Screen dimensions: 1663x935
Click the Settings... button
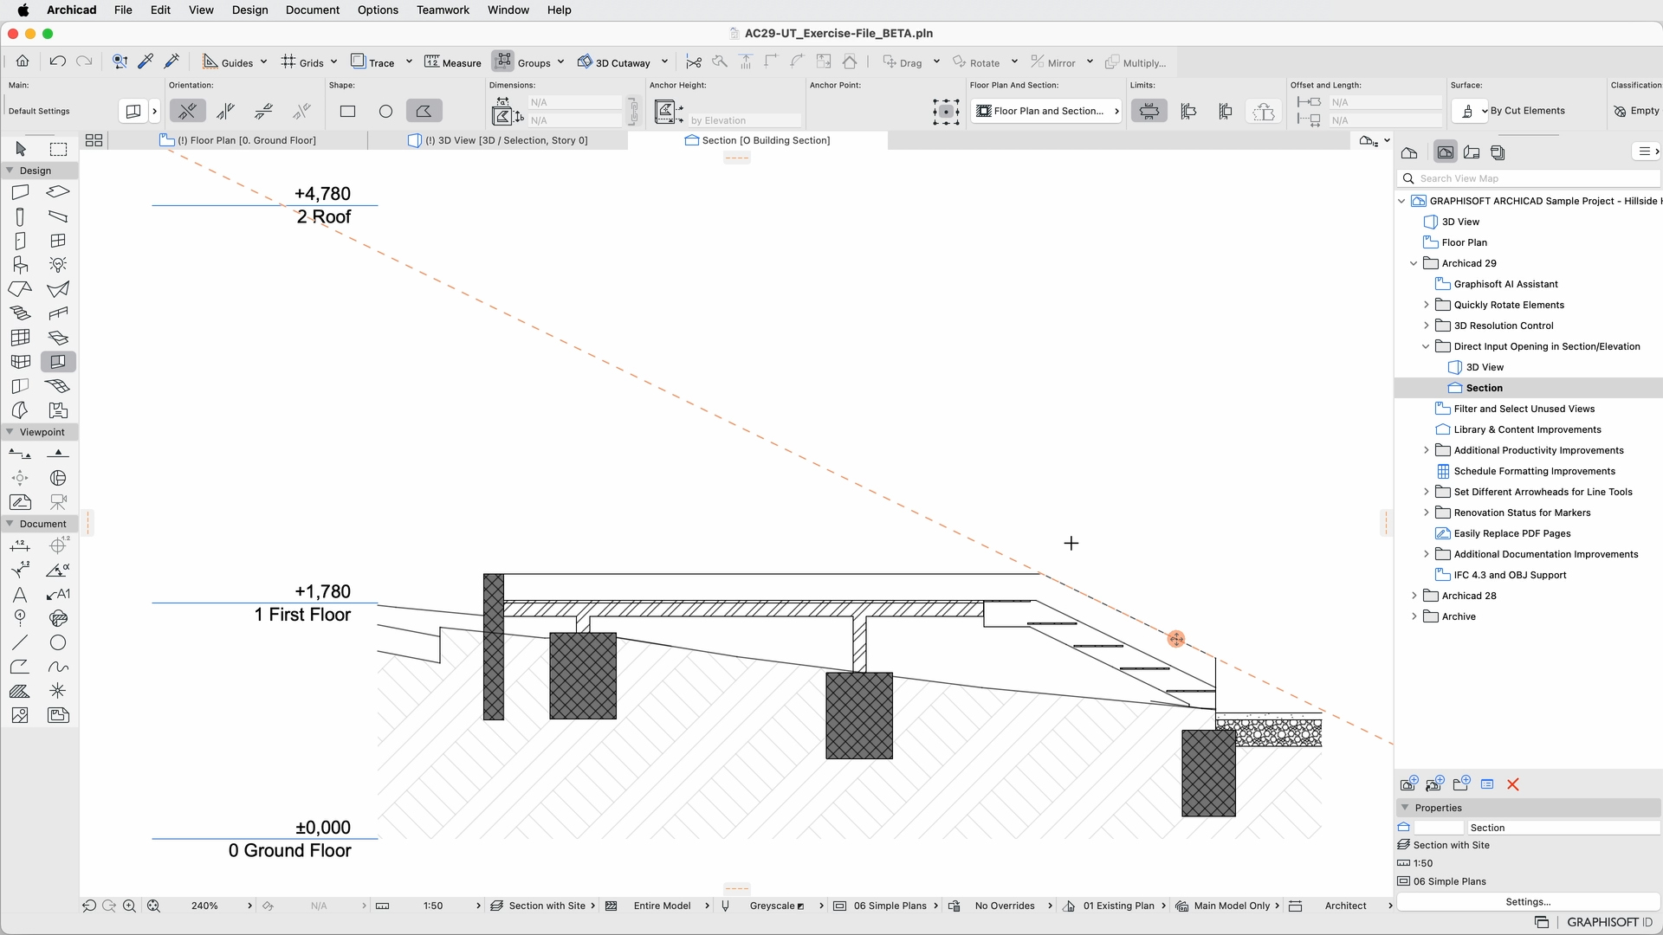(x=1528, y=901)
